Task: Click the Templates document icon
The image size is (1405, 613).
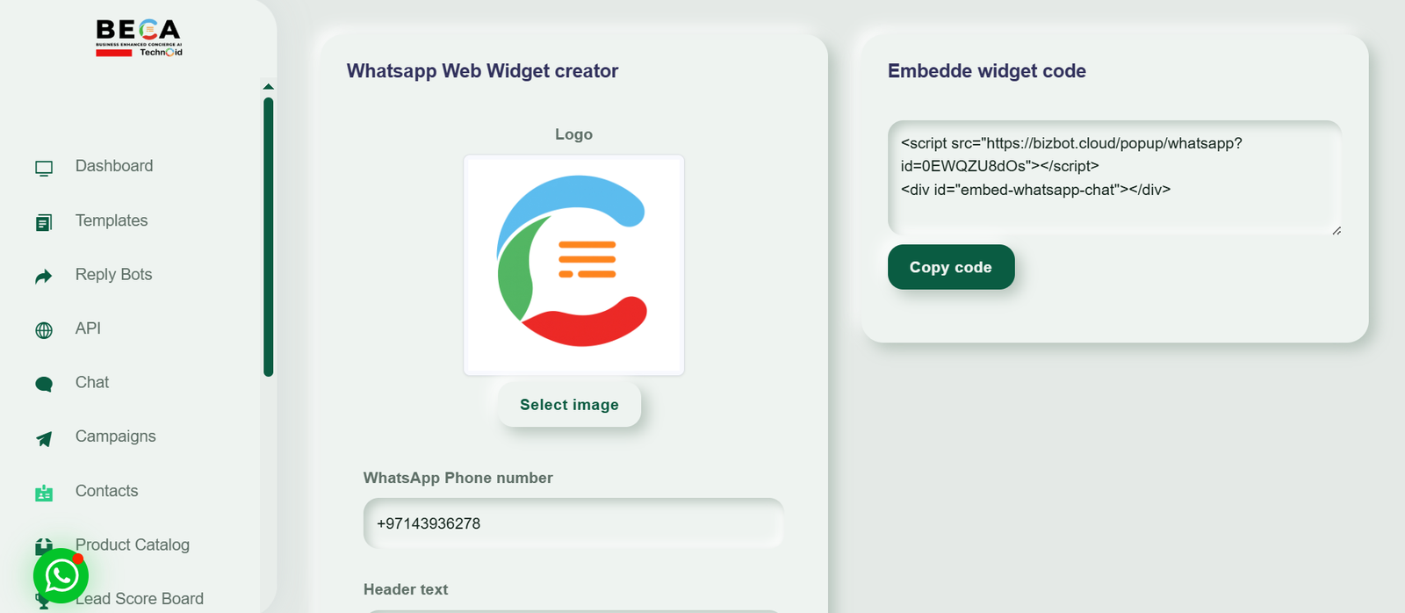Action: pyautogui.click(x=44, y=222)
